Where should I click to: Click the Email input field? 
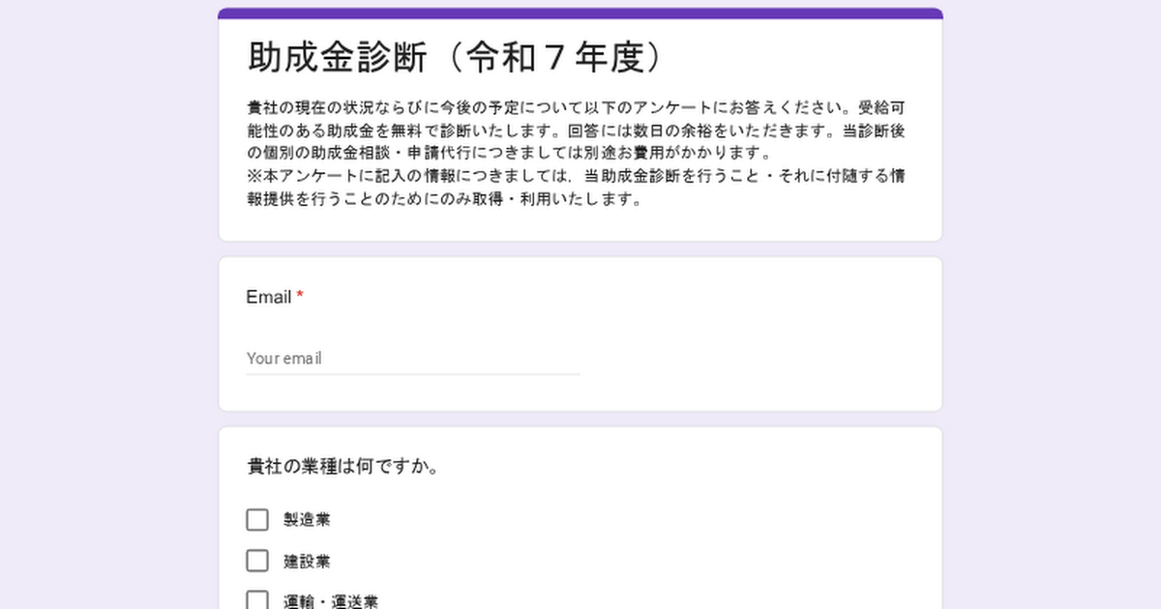[x=413, y=358]
